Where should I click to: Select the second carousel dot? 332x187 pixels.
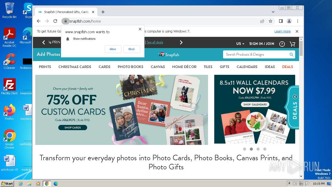251,149
